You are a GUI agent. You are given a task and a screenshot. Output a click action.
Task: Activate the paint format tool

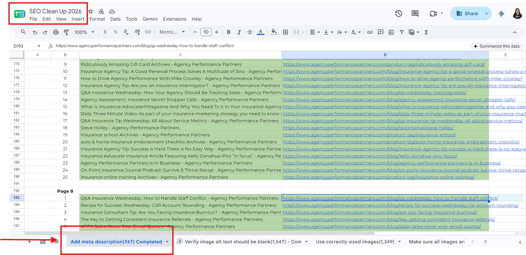pos(66,32)
